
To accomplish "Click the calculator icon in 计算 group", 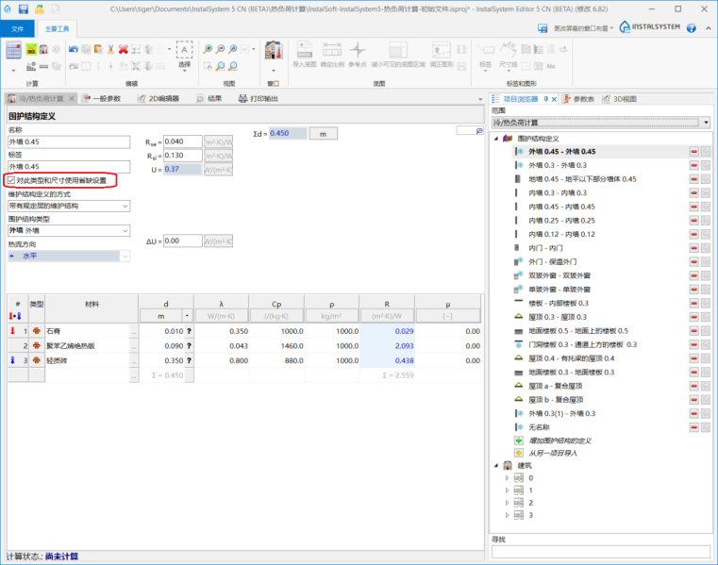I will (x=13, y=50).
